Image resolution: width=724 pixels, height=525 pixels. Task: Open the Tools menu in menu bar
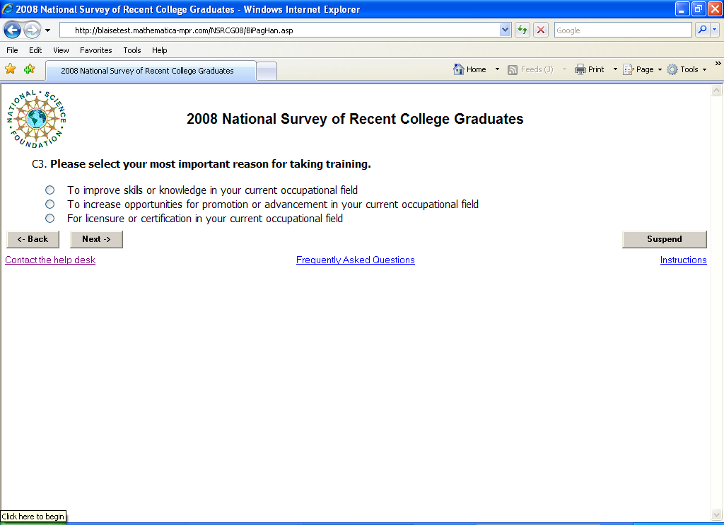(132, 50)
